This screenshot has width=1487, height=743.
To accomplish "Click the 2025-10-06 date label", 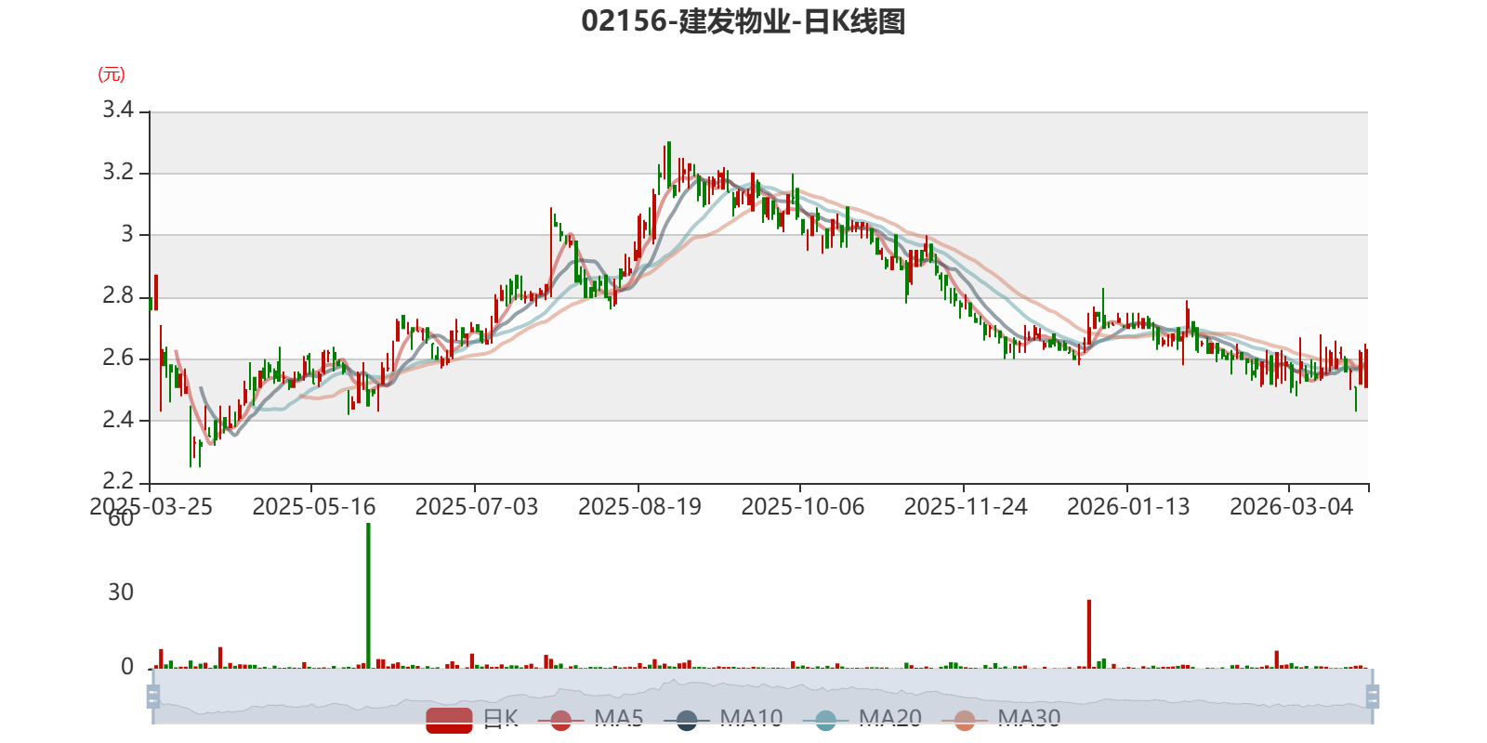I will [803, 507].
